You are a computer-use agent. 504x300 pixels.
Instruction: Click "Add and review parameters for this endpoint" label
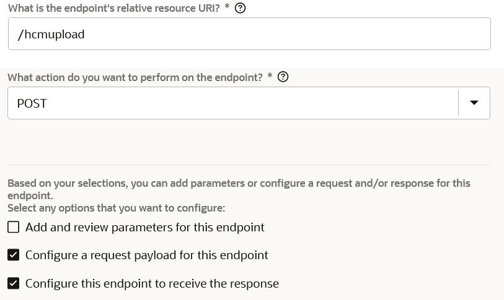click(145, 227)
